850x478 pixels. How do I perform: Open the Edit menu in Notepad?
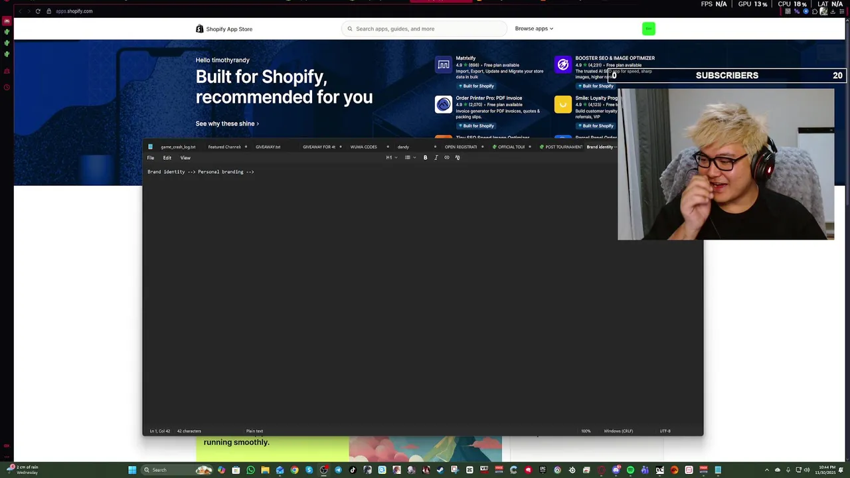(x=167, y=158)
